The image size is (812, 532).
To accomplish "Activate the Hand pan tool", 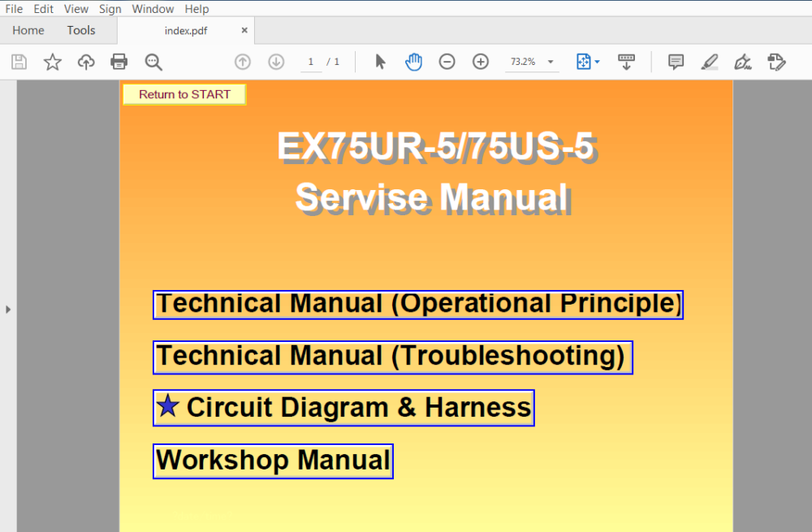I will click(x=413, y=63).
